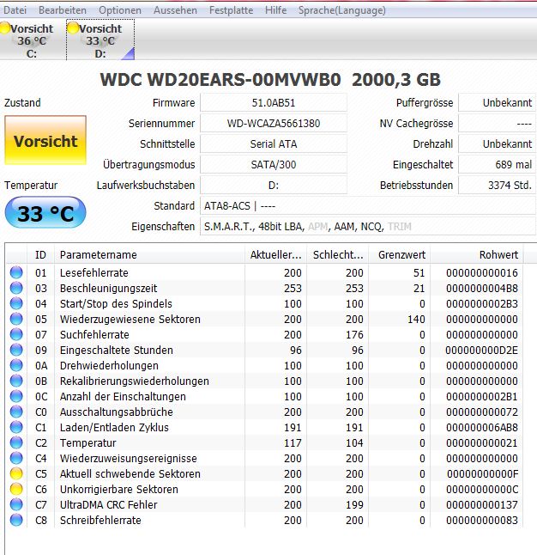Click blue status icon for Temperatur row
The width and height of the screenshot is (537, 555).
16,442
